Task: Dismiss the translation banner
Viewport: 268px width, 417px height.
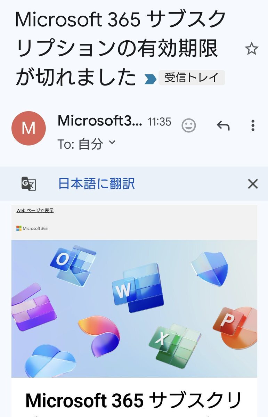Action: 253,184
